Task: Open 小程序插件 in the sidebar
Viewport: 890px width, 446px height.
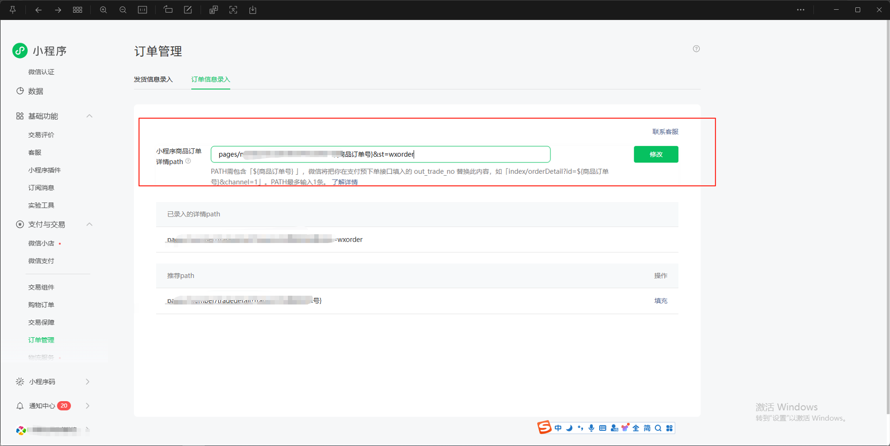Action: coord(44,170)
